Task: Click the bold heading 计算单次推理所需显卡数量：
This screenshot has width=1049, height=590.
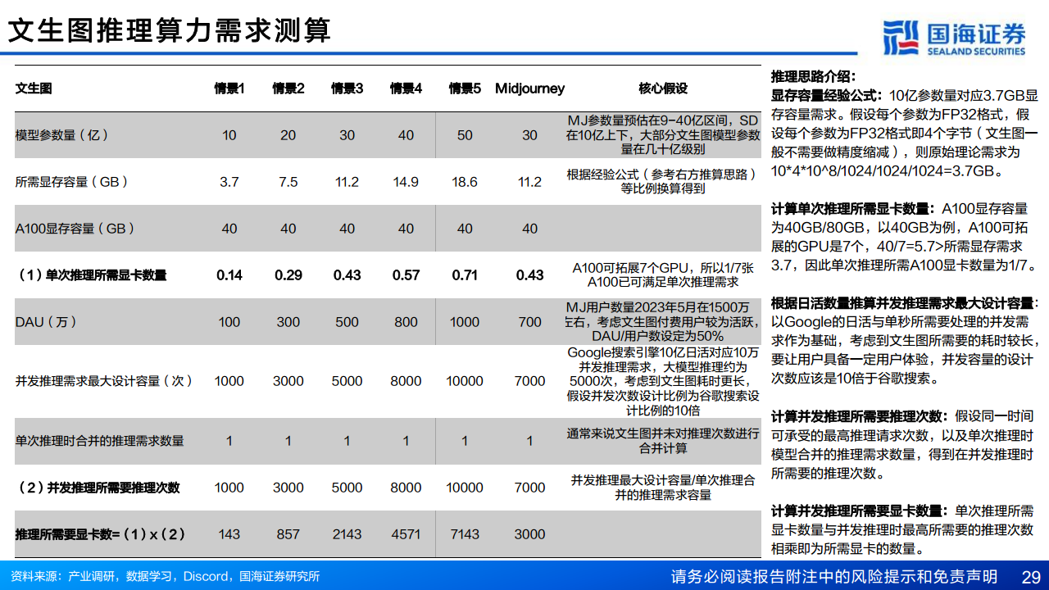Action: click(855, 209)
